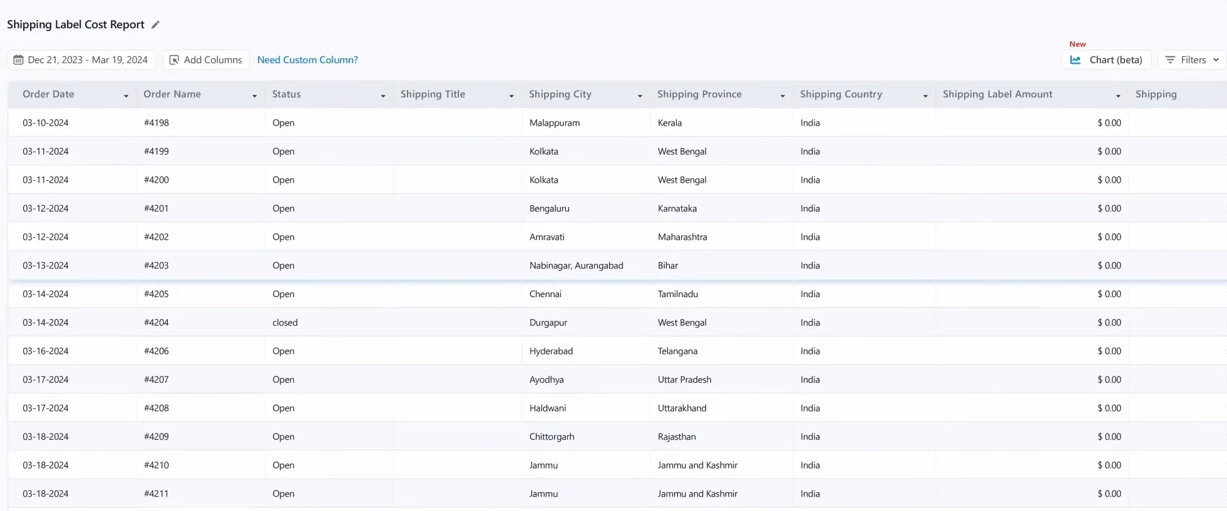Click order name #4211

click(157, 494)
